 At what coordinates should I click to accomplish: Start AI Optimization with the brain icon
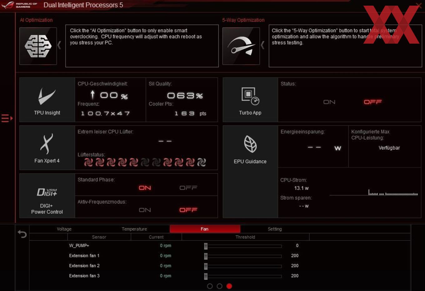point(38,46)
